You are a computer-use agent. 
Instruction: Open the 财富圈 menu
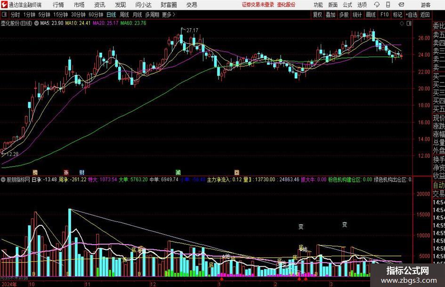tap(169, 5)
